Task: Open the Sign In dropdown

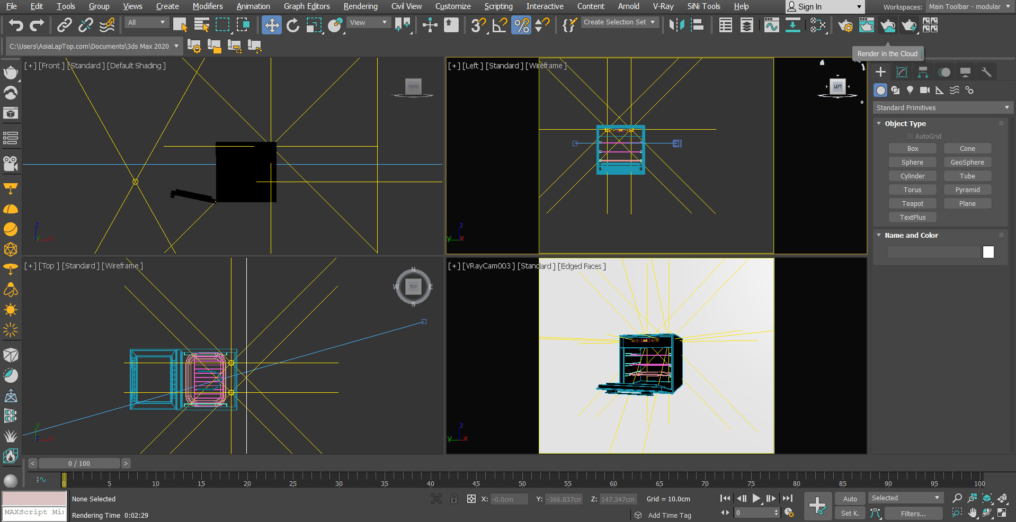Action: (x=825, y=7)
